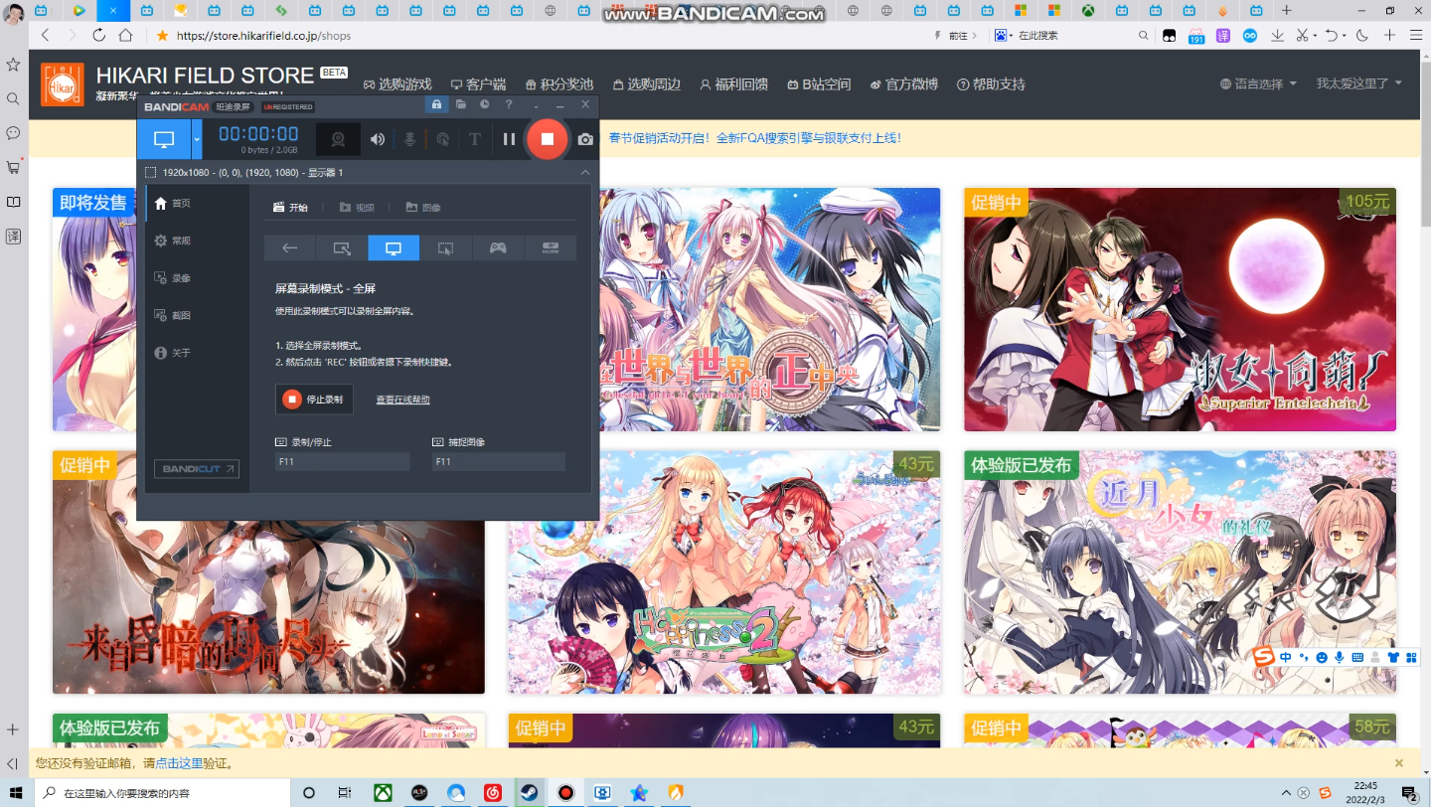Open Xbox app from the taskbar
Screen dimensions: 1431x807
pos(383,792)
